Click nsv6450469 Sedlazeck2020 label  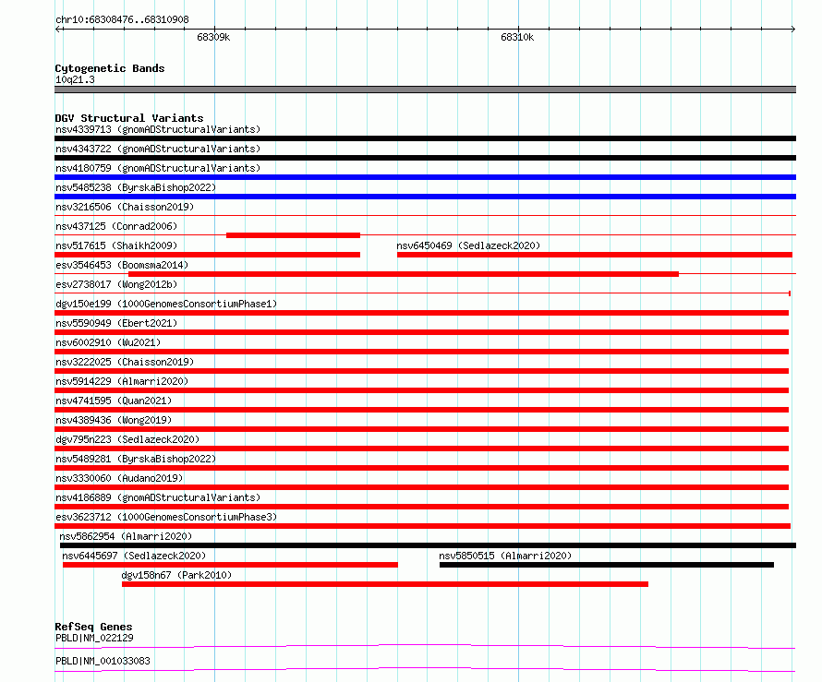coord(468,245)
